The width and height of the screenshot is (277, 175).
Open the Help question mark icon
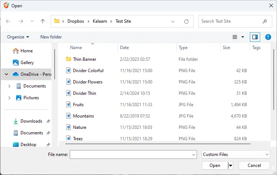pyautogui.click(x=268, y=37)
